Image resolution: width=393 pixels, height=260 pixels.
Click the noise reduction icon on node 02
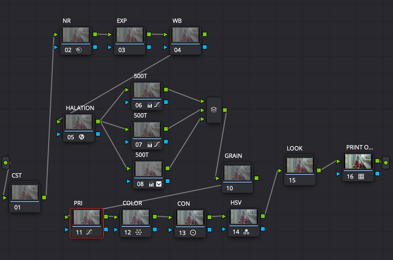pos(79,50)
